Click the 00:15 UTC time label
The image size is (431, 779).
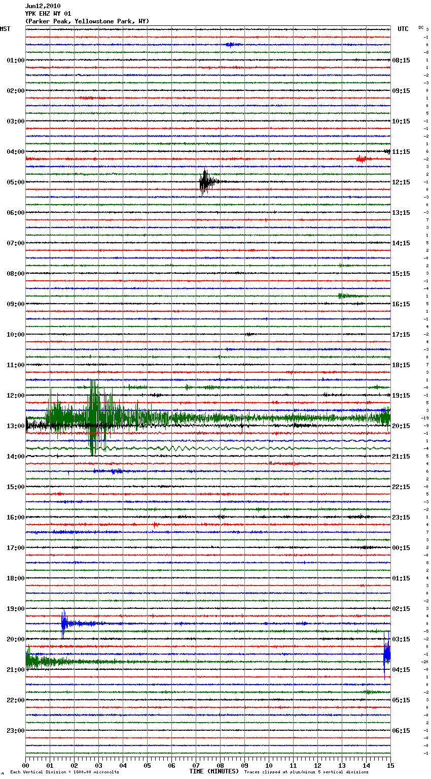[x=401, y=548]
